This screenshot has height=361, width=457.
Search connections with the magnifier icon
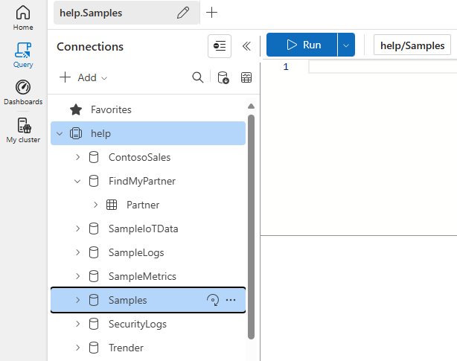pyautogui.click(x=197, y=77)
